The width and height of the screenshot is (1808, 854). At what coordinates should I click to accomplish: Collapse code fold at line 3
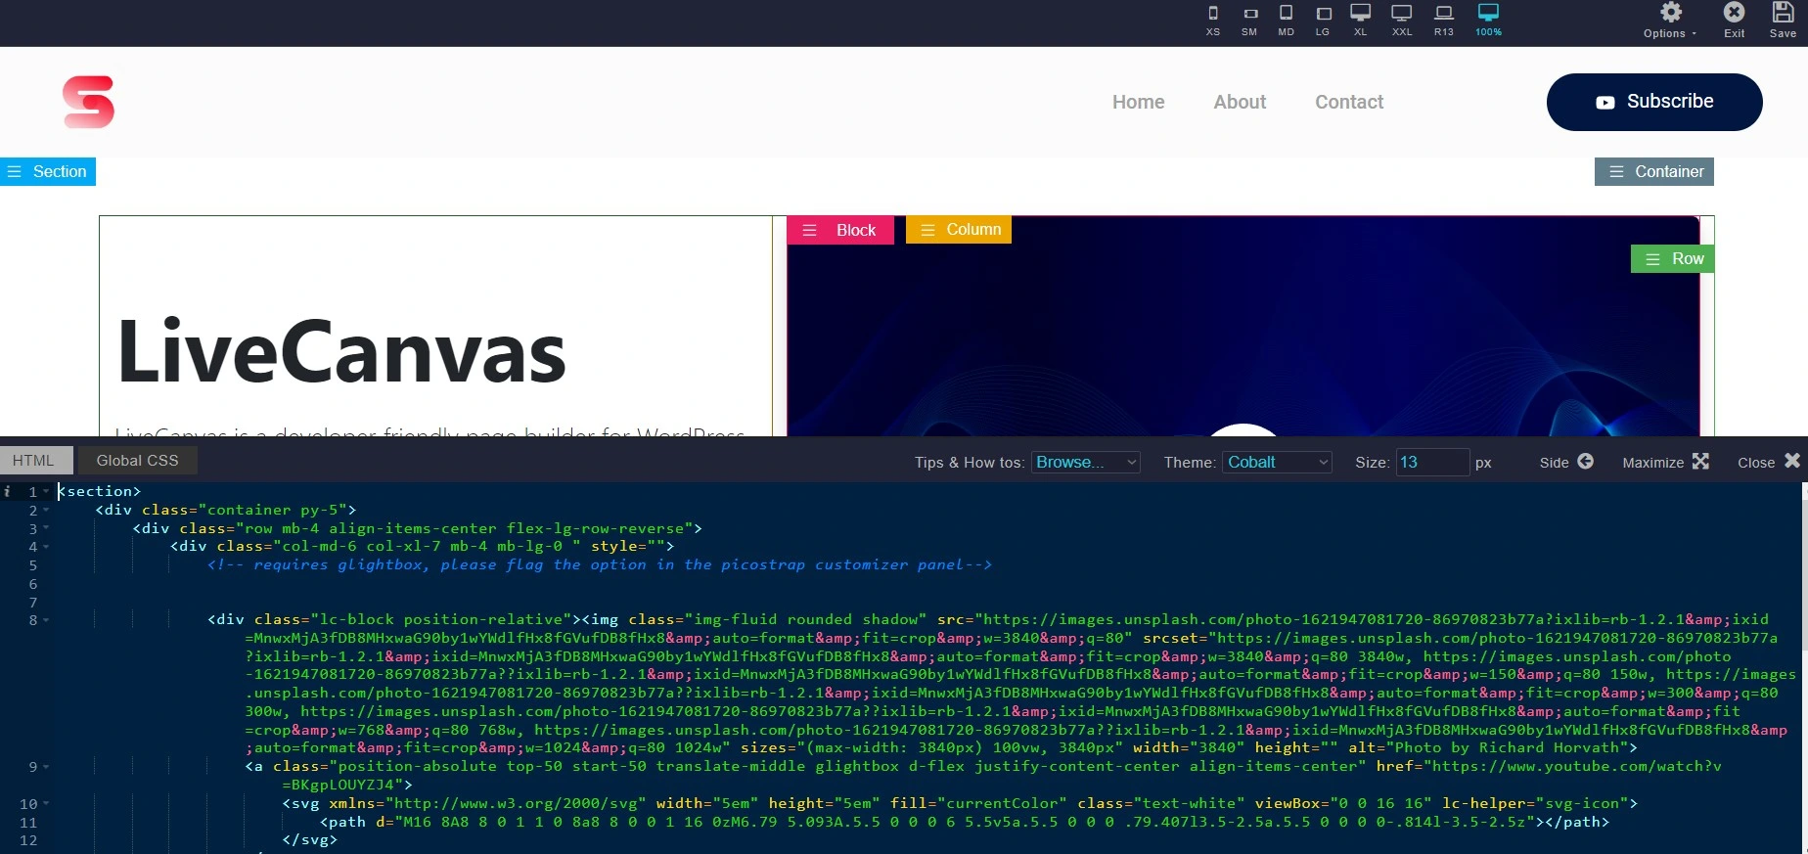(x=46, y=528)
